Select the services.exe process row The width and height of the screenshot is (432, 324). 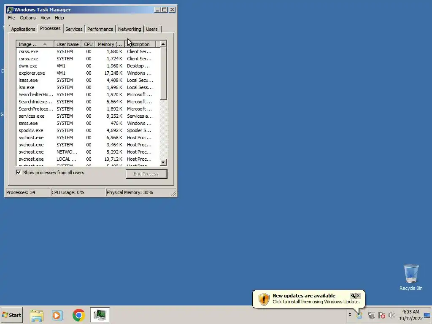click(x=88, y=116)
